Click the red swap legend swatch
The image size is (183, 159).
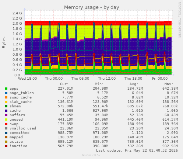6,124
